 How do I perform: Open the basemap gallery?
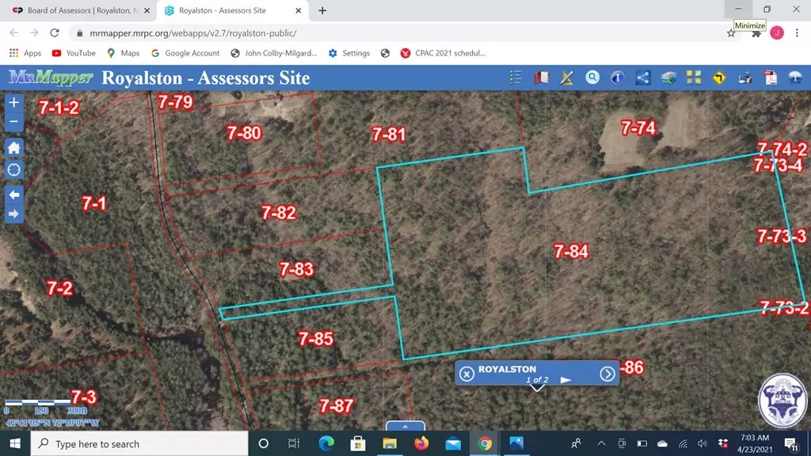click(x=693, y=78)
